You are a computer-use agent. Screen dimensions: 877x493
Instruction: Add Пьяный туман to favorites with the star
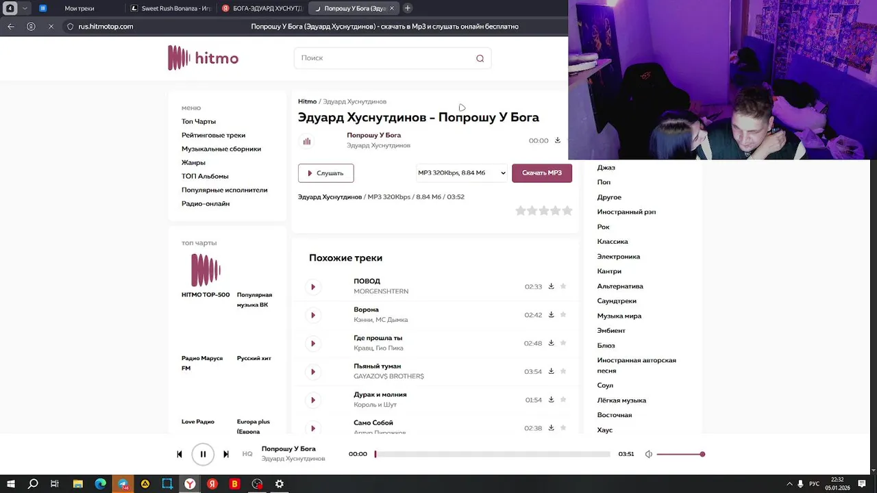(563, 371)
